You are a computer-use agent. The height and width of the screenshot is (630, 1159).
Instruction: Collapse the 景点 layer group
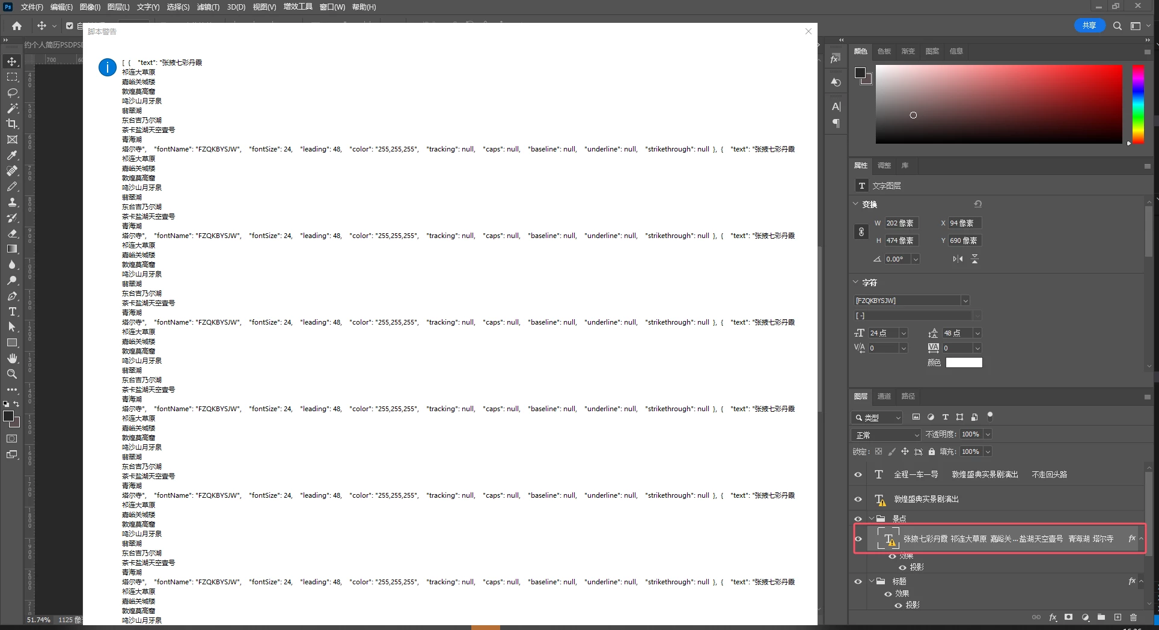(x=872, y=518)
